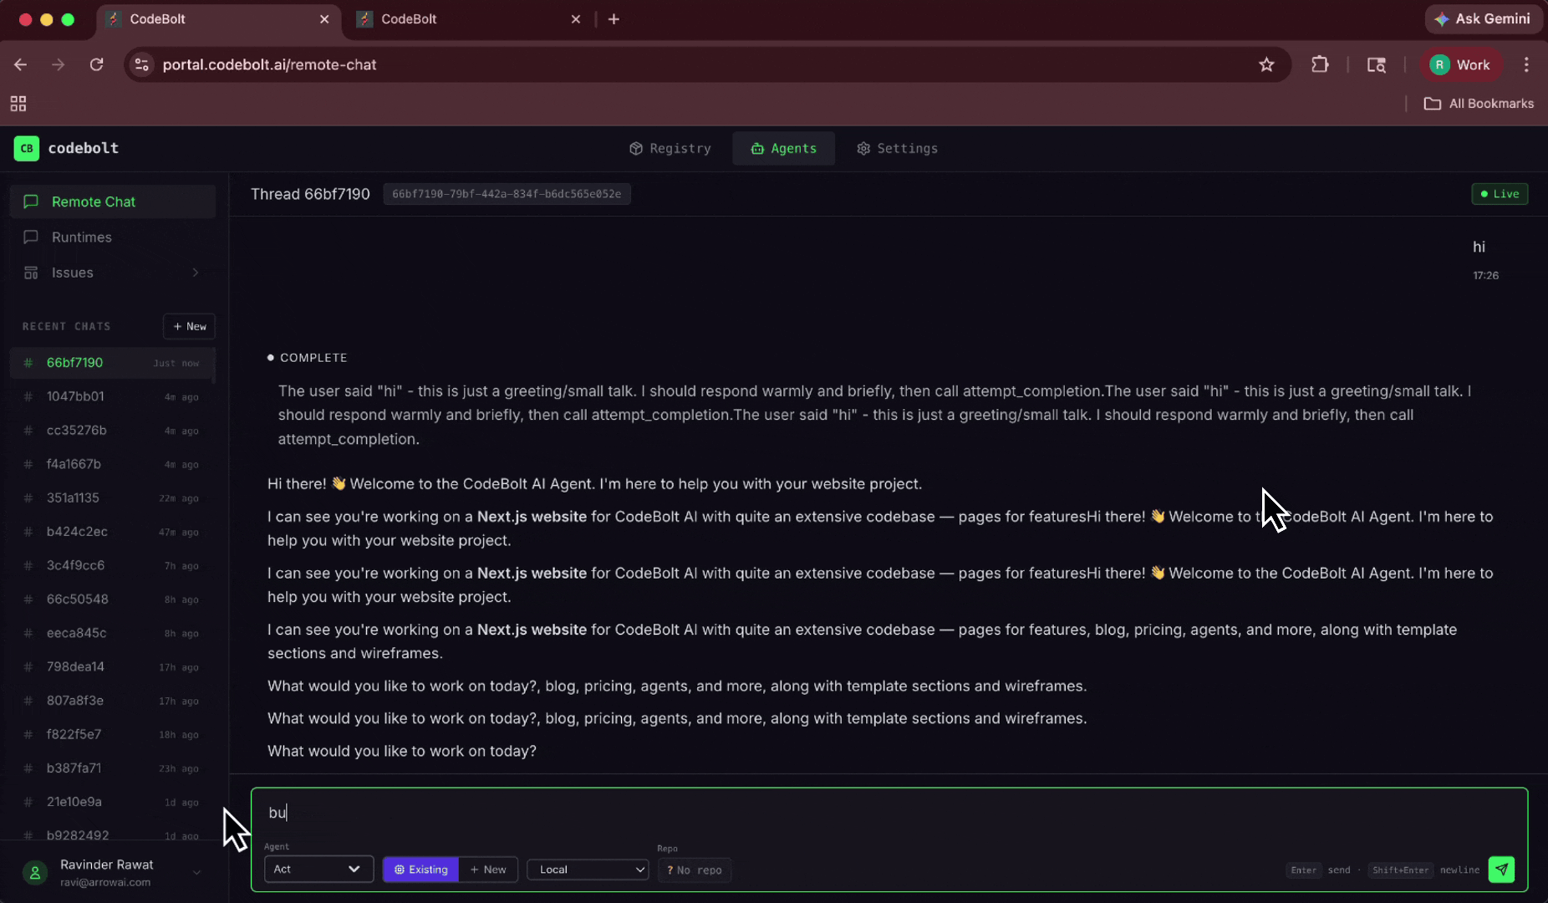Open recent chat 807a8f3e
1548x903 pixels.
click(x=113, y=701)
